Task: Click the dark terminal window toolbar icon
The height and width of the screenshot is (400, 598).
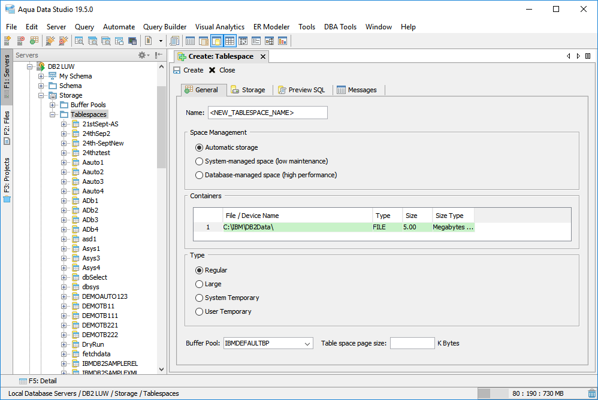Action: [132, 41]
